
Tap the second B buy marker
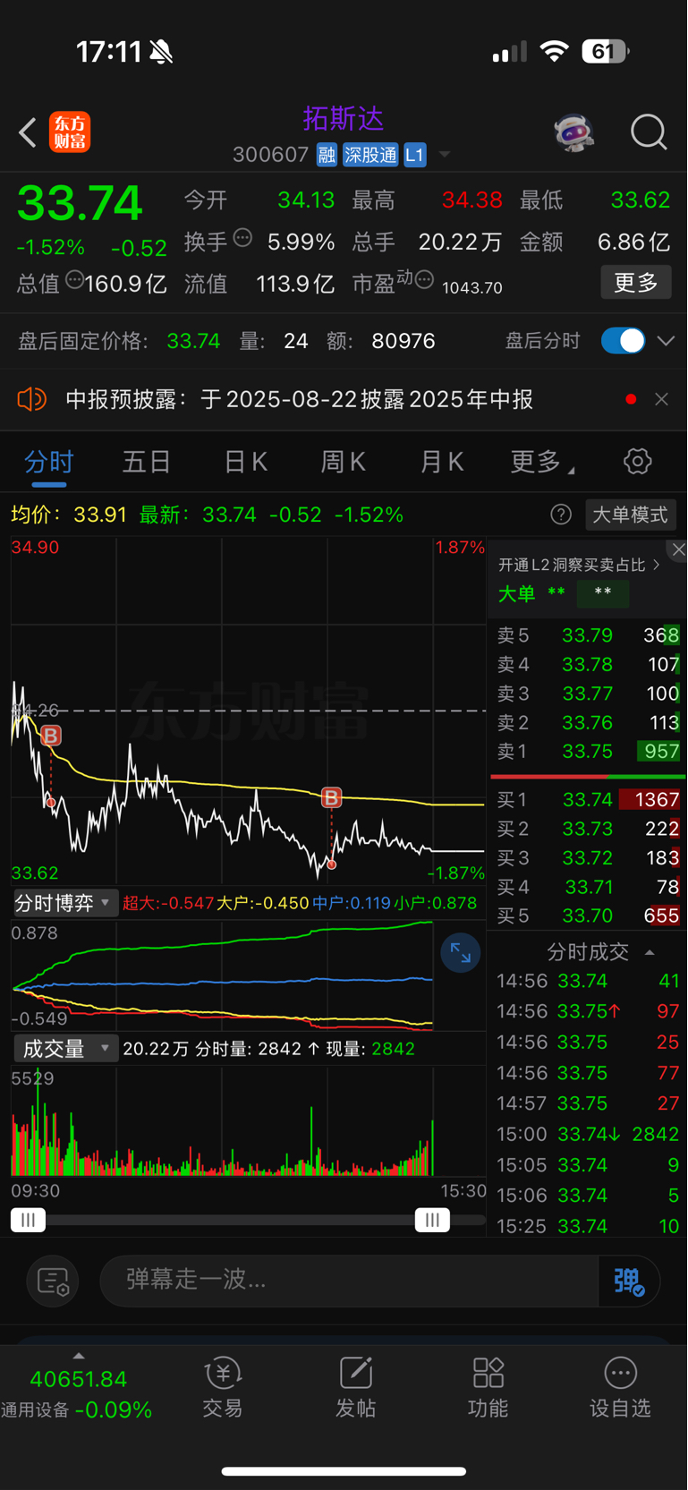pos(331,797)
